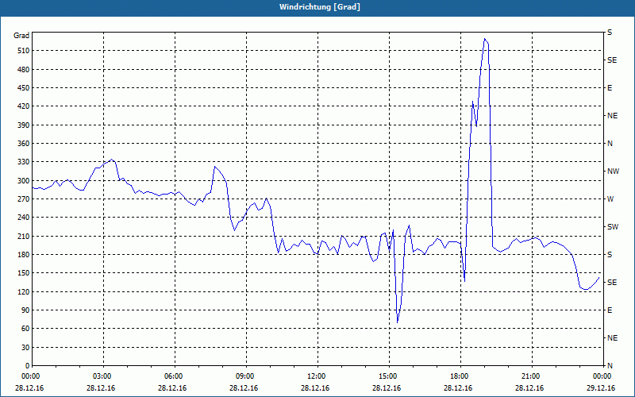Click the 18:00 time axis label

(x=459, y=376)
